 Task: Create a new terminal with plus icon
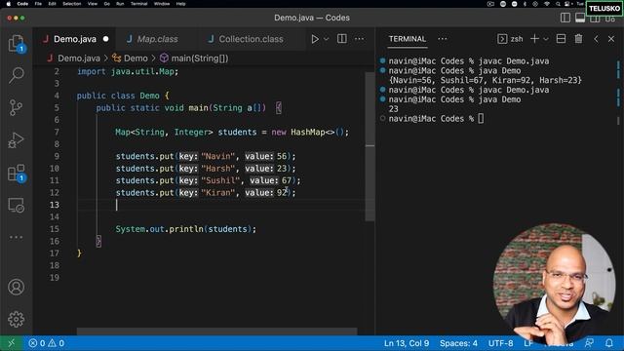pyautogui.click(x=535, y=39)
